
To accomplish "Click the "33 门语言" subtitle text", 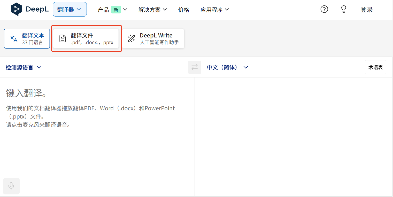I will tap(33, 43).
